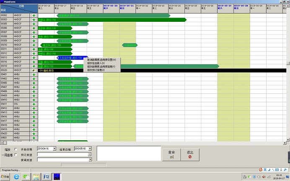Open Internet Explorer from the taskbar
The width and height of the screenshot is (290, 181).
17,177
